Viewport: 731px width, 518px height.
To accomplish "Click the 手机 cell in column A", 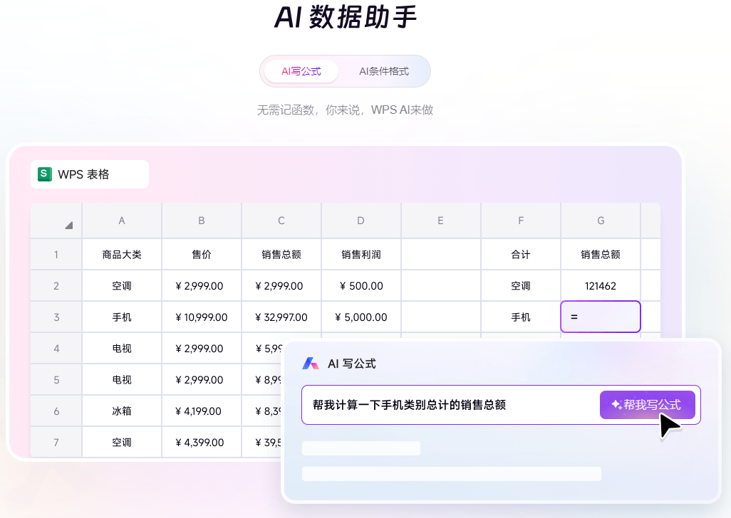I will [x=122, y=317].
